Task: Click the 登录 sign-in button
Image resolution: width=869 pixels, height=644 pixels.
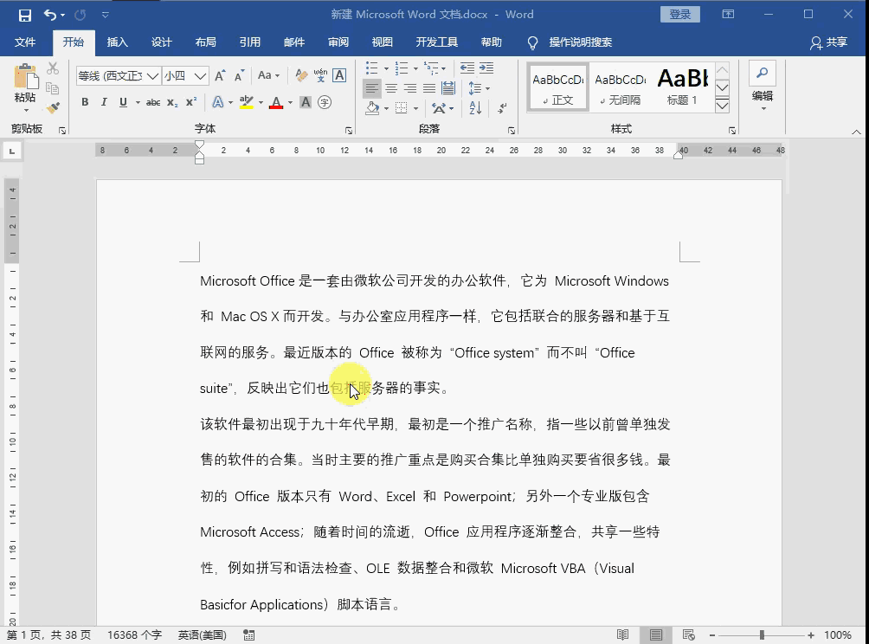Action: click(x=680, y=15)
